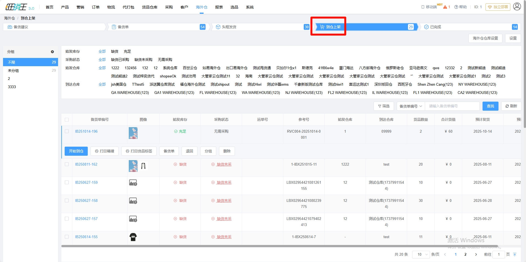Click the next page arrow
Screen dimensions: 526x262
[476, 255]
